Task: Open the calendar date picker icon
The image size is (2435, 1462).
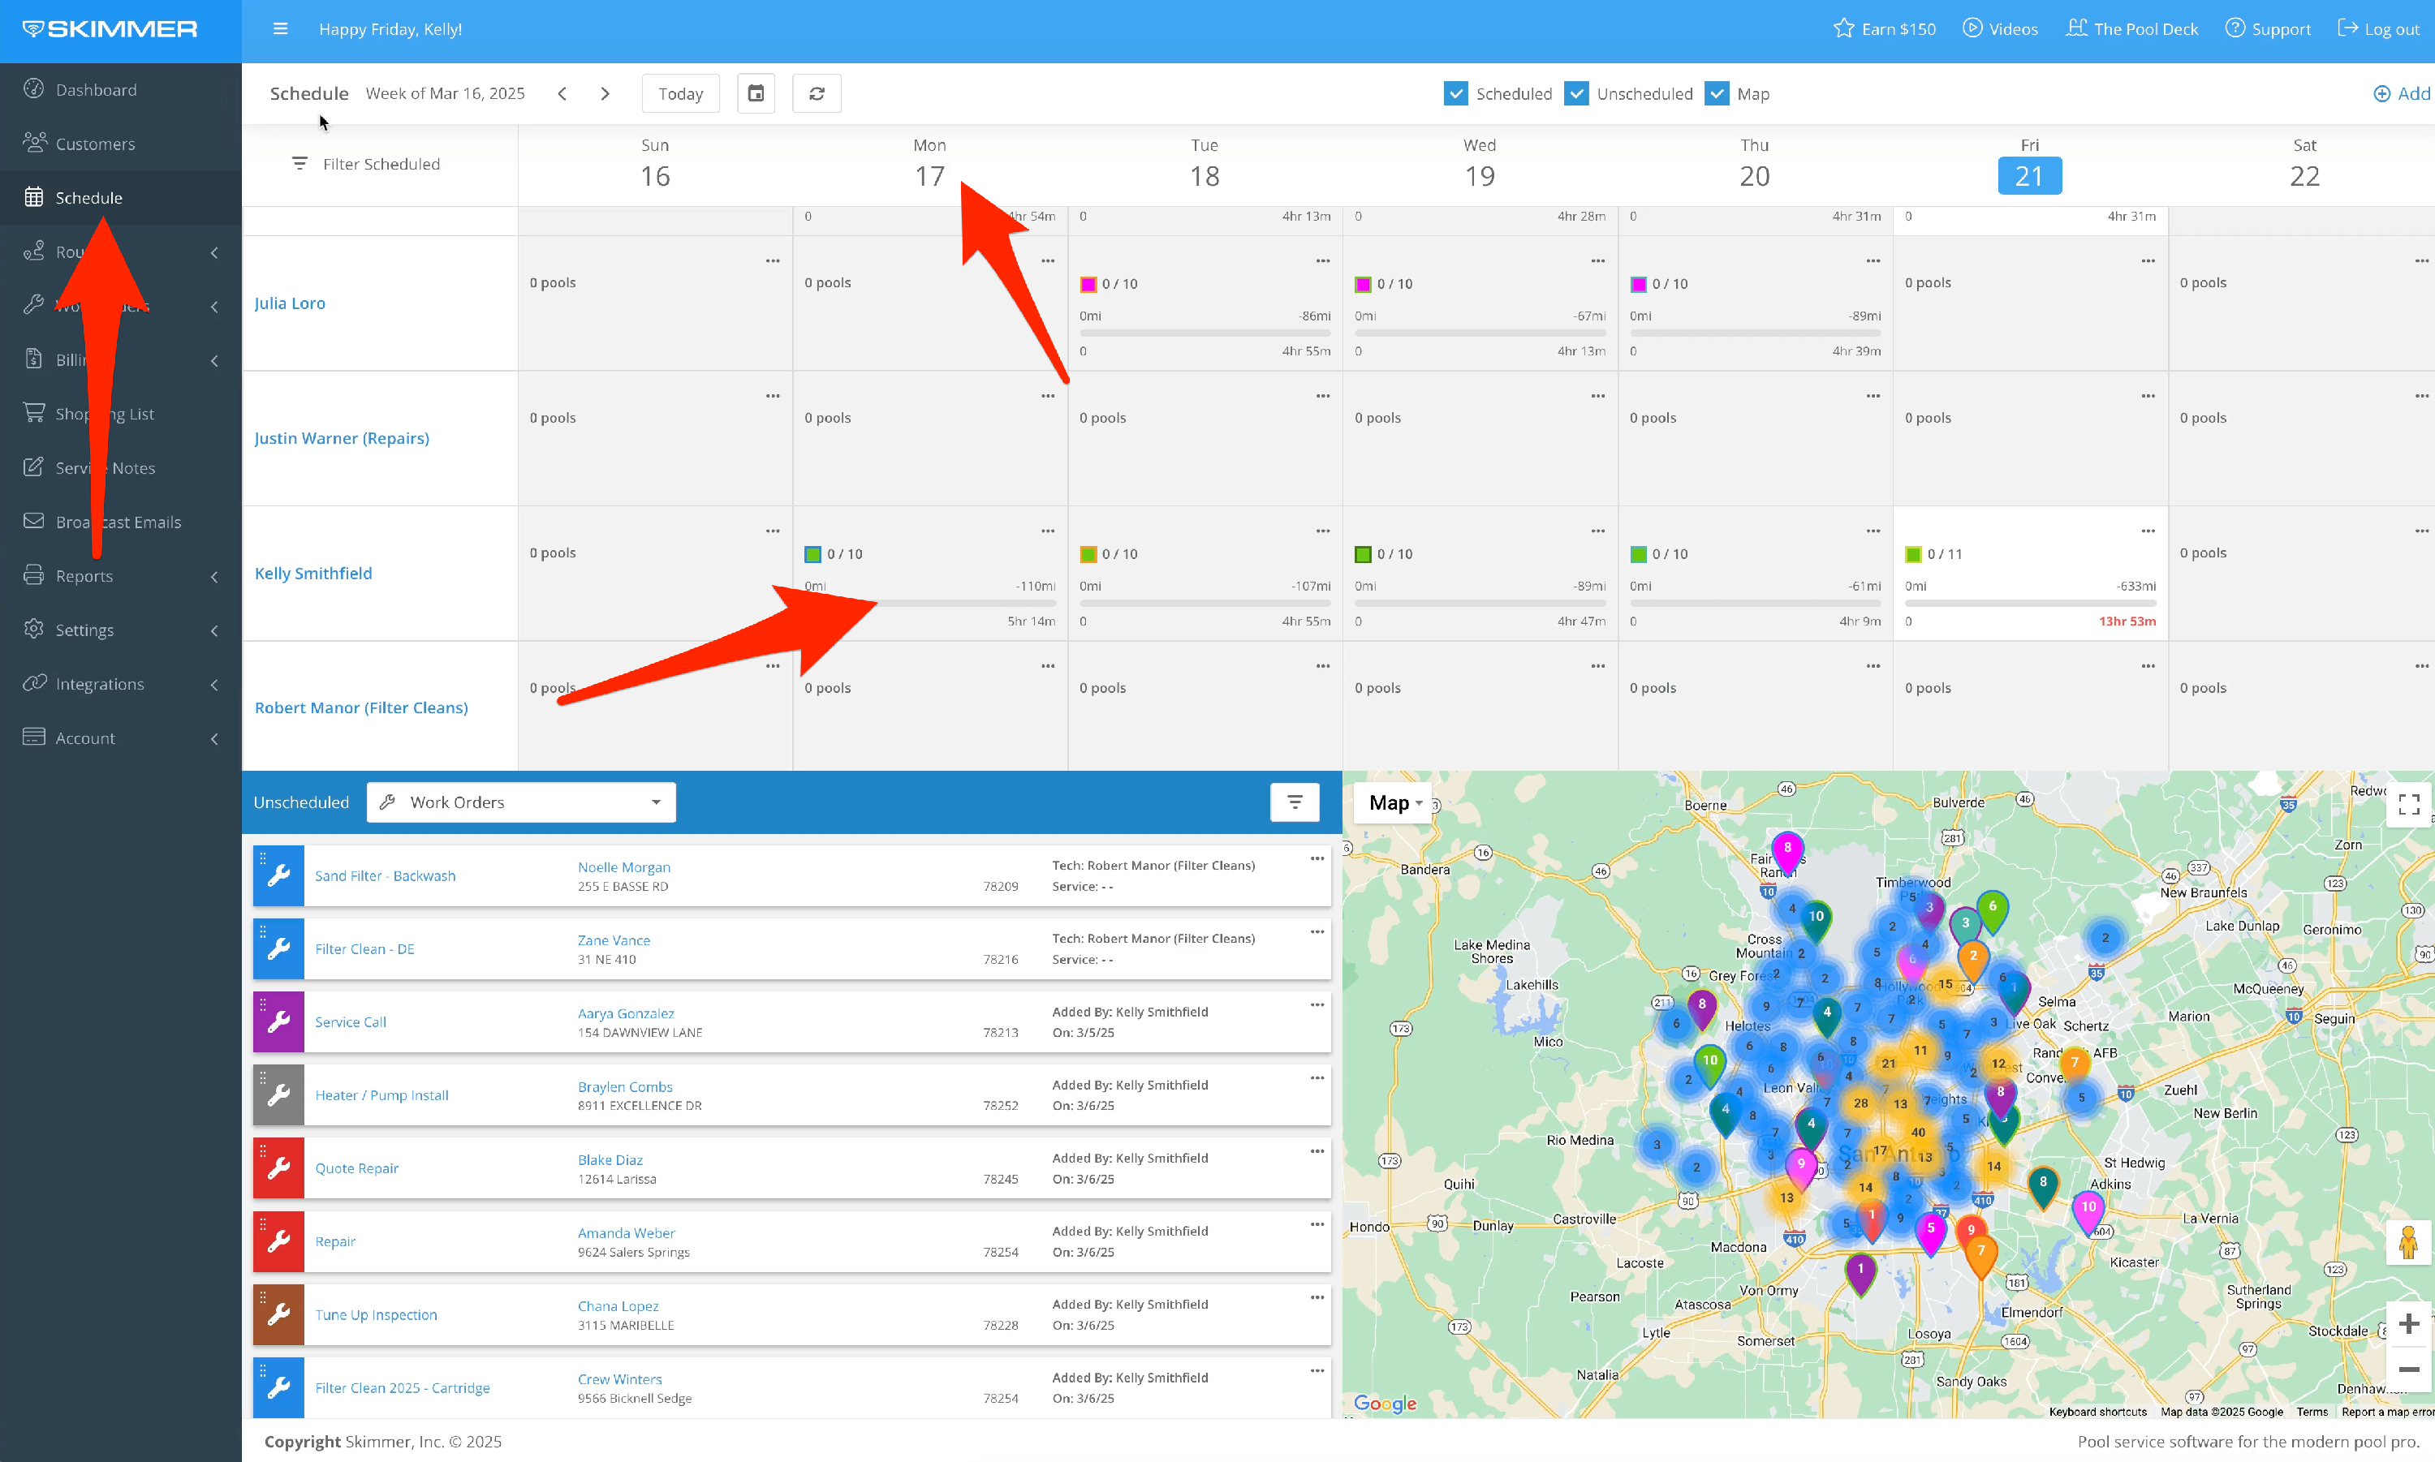Action: click(756, 93)
